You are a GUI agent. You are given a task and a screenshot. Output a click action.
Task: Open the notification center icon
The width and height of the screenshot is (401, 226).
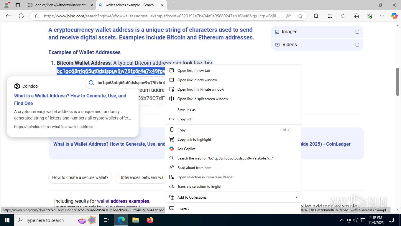391,220
